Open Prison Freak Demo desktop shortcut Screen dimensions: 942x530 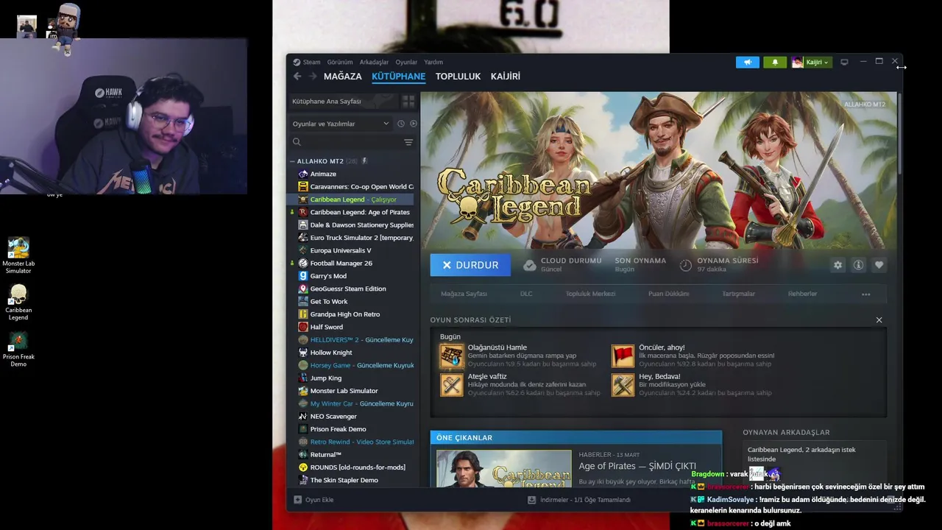[x=18, y=350]
